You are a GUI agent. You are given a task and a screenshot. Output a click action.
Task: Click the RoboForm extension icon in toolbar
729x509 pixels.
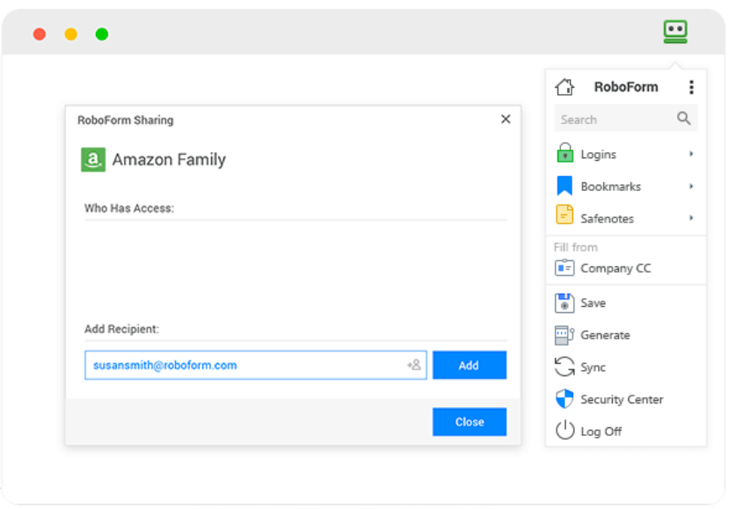click(x=674, y=33)
